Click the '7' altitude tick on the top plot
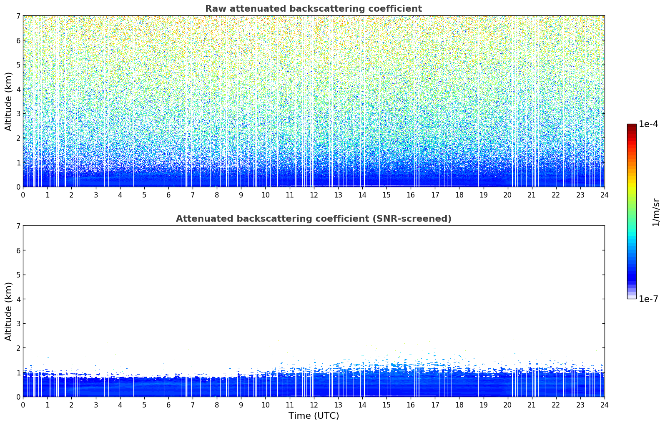This screenshot has width=665, height=425. click(x=18, y=16)
